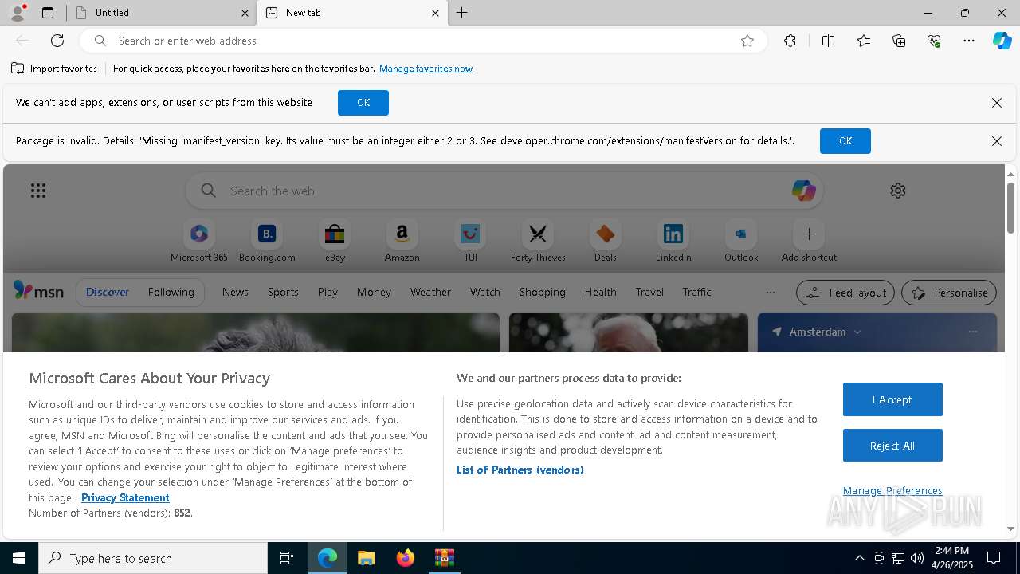Open the Travel category
The image size is (1020, 574).
pyautogui.click(x=649, y=292)
